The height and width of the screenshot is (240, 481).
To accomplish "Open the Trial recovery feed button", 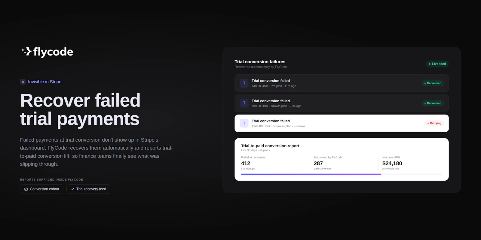I will pos(88,189).
